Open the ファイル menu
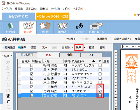Image resolution: width=140 pixels, height=110 pixels. point(7,9)
